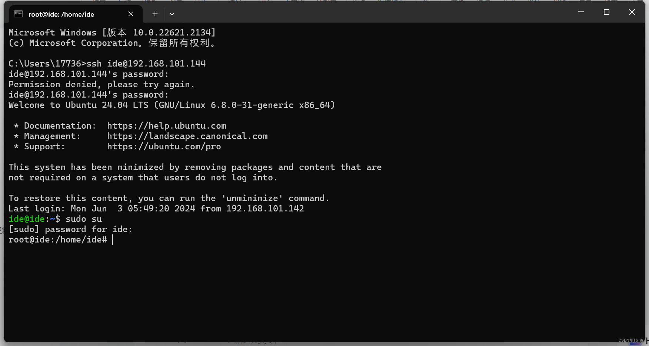Close the root@ide: /home/ide tab
Viewport: 649px width, 346px height.
tap(131, 14)
